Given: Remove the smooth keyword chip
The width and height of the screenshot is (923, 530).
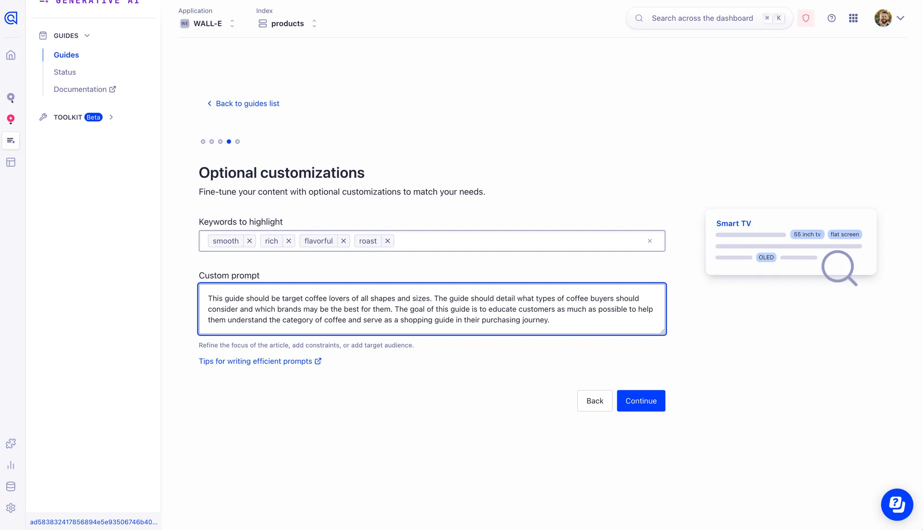Looking at the screenshot, I should click(249, 240).
